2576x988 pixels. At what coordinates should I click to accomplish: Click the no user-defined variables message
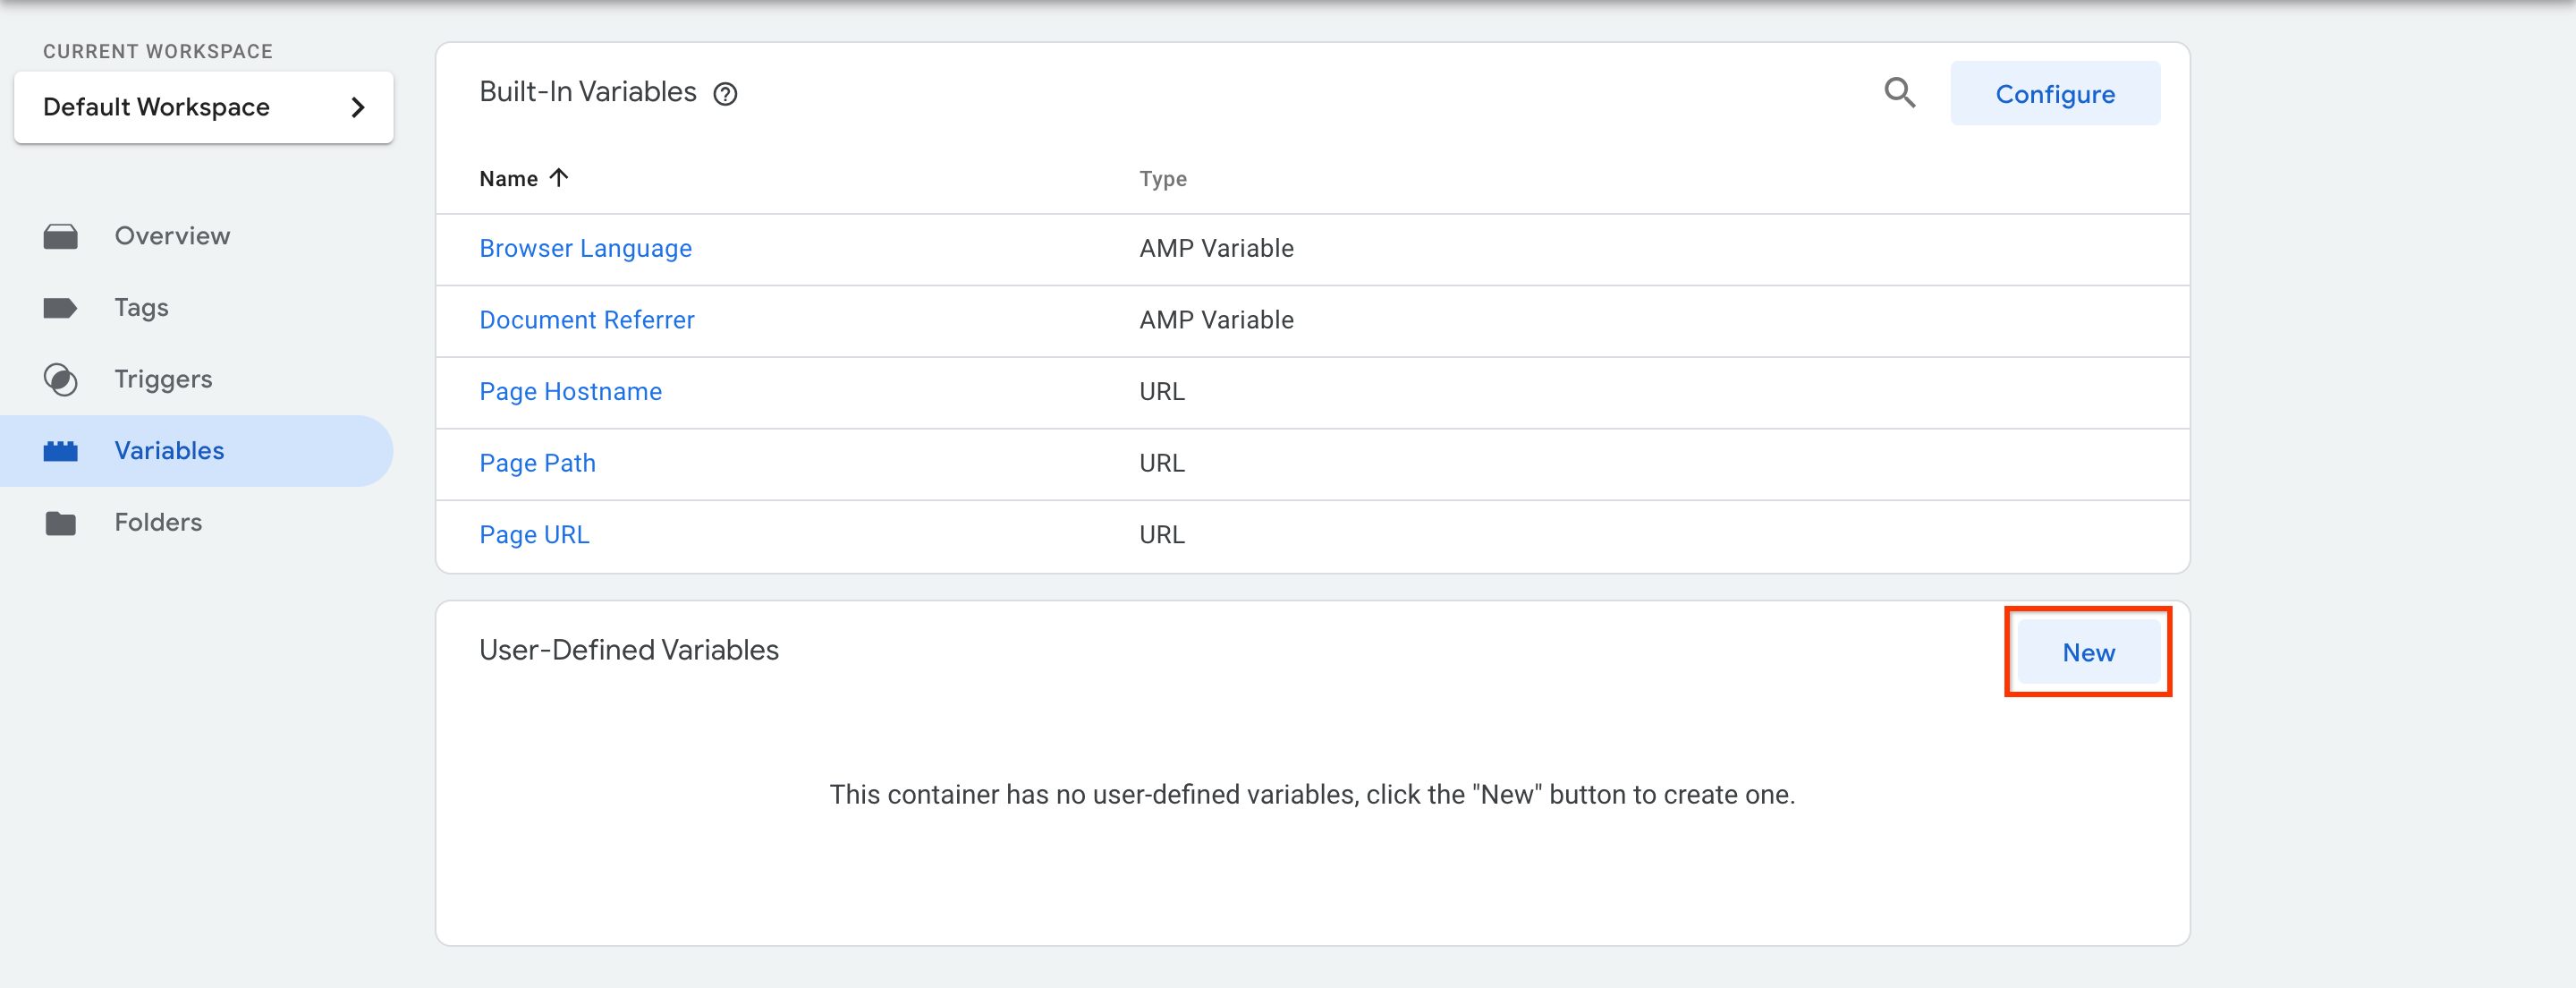point(1312,795)
